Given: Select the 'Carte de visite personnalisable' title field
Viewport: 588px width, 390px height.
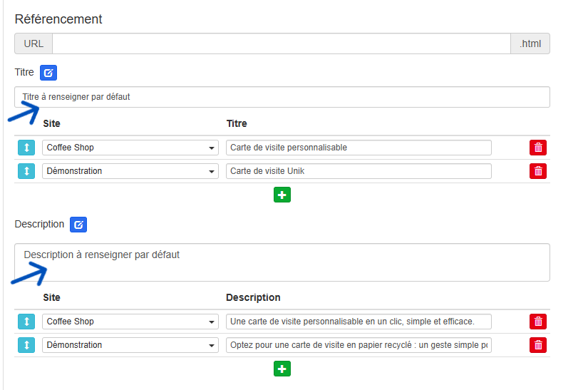Looking at the screenshot, I should 359,148.
